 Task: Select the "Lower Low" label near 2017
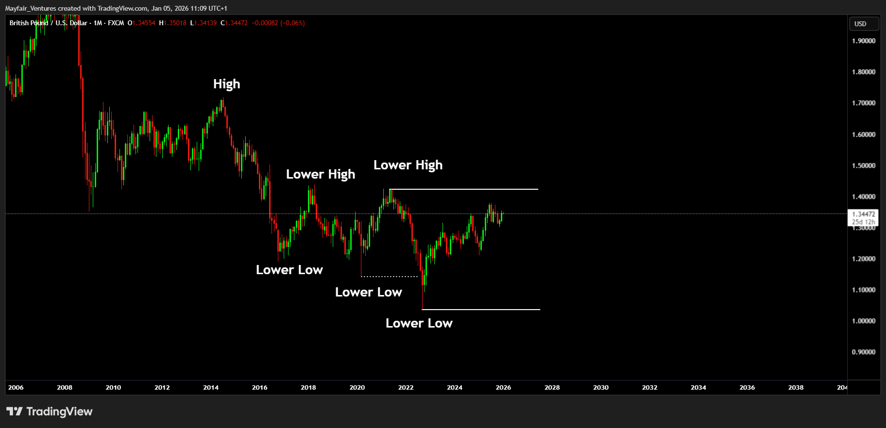[290, 270]
